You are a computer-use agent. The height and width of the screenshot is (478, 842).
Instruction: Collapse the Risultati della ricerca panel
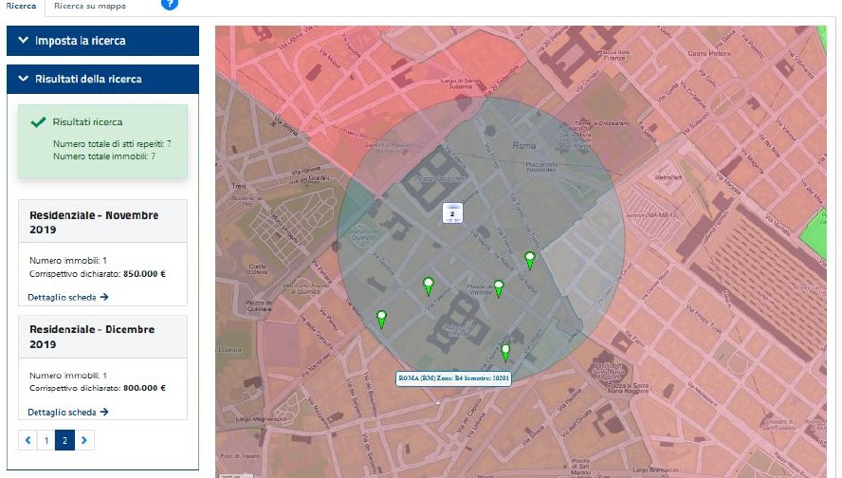click(102, 79)
